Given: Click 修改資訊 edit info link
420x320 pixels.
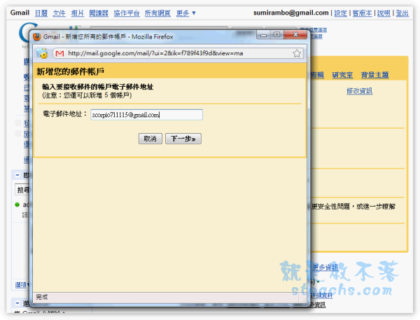Looking at the screenshot, I should [360, 91].
